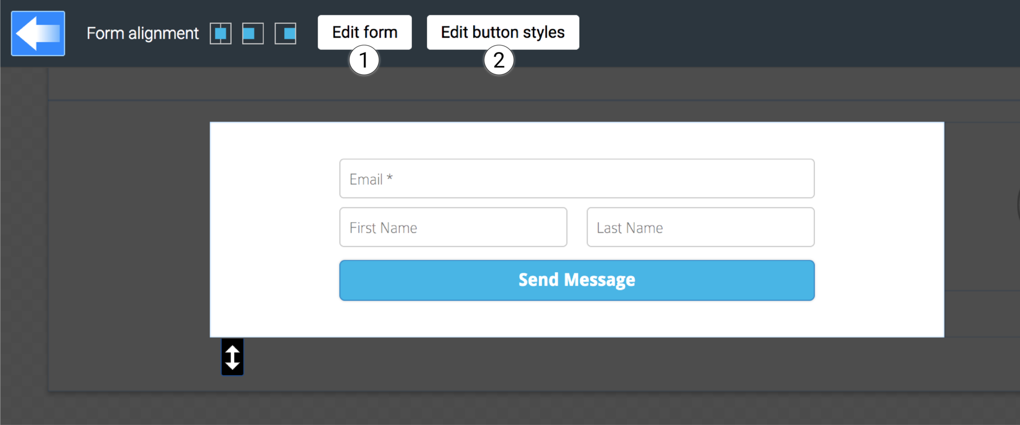Viewport: 1020px width, 425px height.
Task: Click the vertical resize handle icon below the form
Action: 232,357
